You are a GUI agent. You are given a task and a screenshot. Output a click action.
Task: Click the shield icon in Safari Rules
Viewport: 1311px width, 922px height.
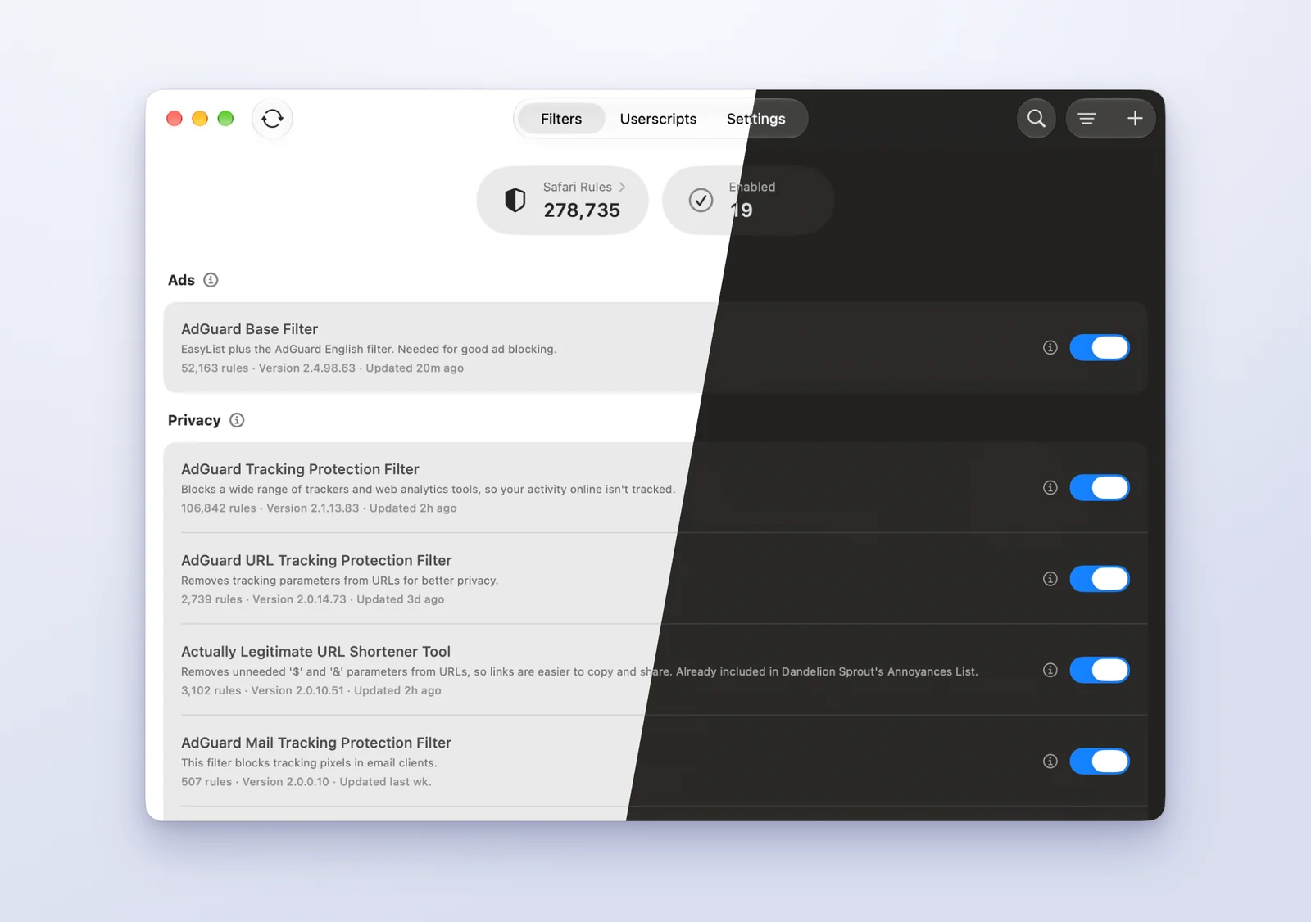515,200
